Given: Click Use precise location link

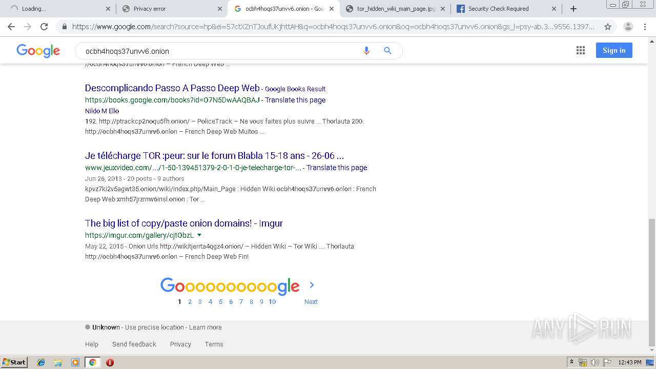Looking at the screenshot, I should (x=154, y=327).
